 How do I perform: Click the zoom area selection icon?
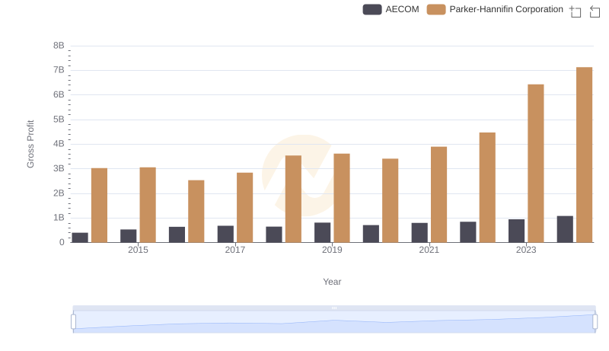[576, 11]
